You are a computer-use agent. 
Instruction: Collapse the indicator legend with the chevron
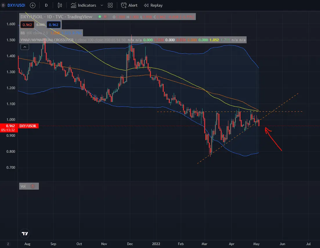click(25, 47)
